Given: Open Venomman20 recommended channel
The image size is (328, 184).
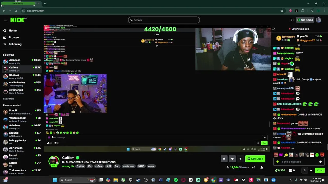Looking at the screenshot, I should [x=22, y=119].
